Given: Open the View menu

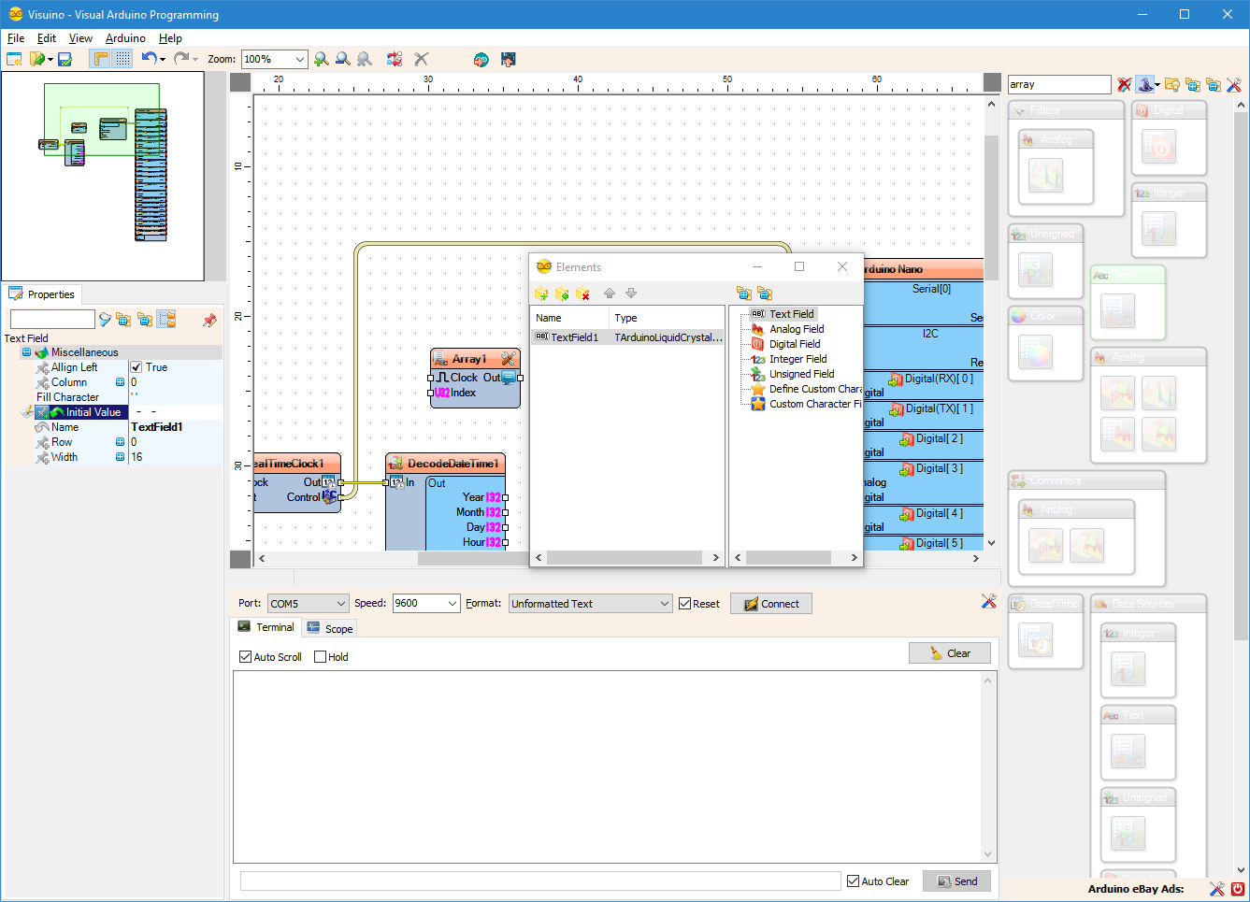Looking at the screenshot, I should coord(80,38).
